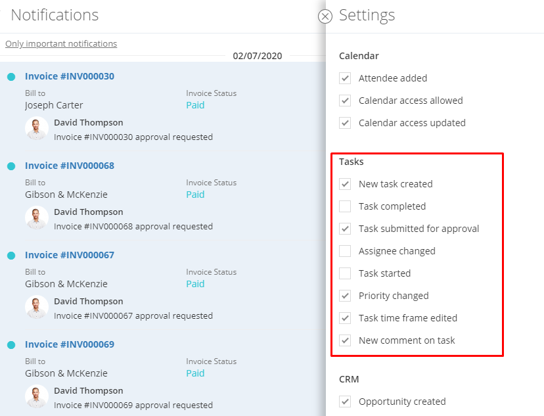Click David Thompson avatar under Invoice #INV000068
The width and height of the screenshot is (544, 416).
36,218
